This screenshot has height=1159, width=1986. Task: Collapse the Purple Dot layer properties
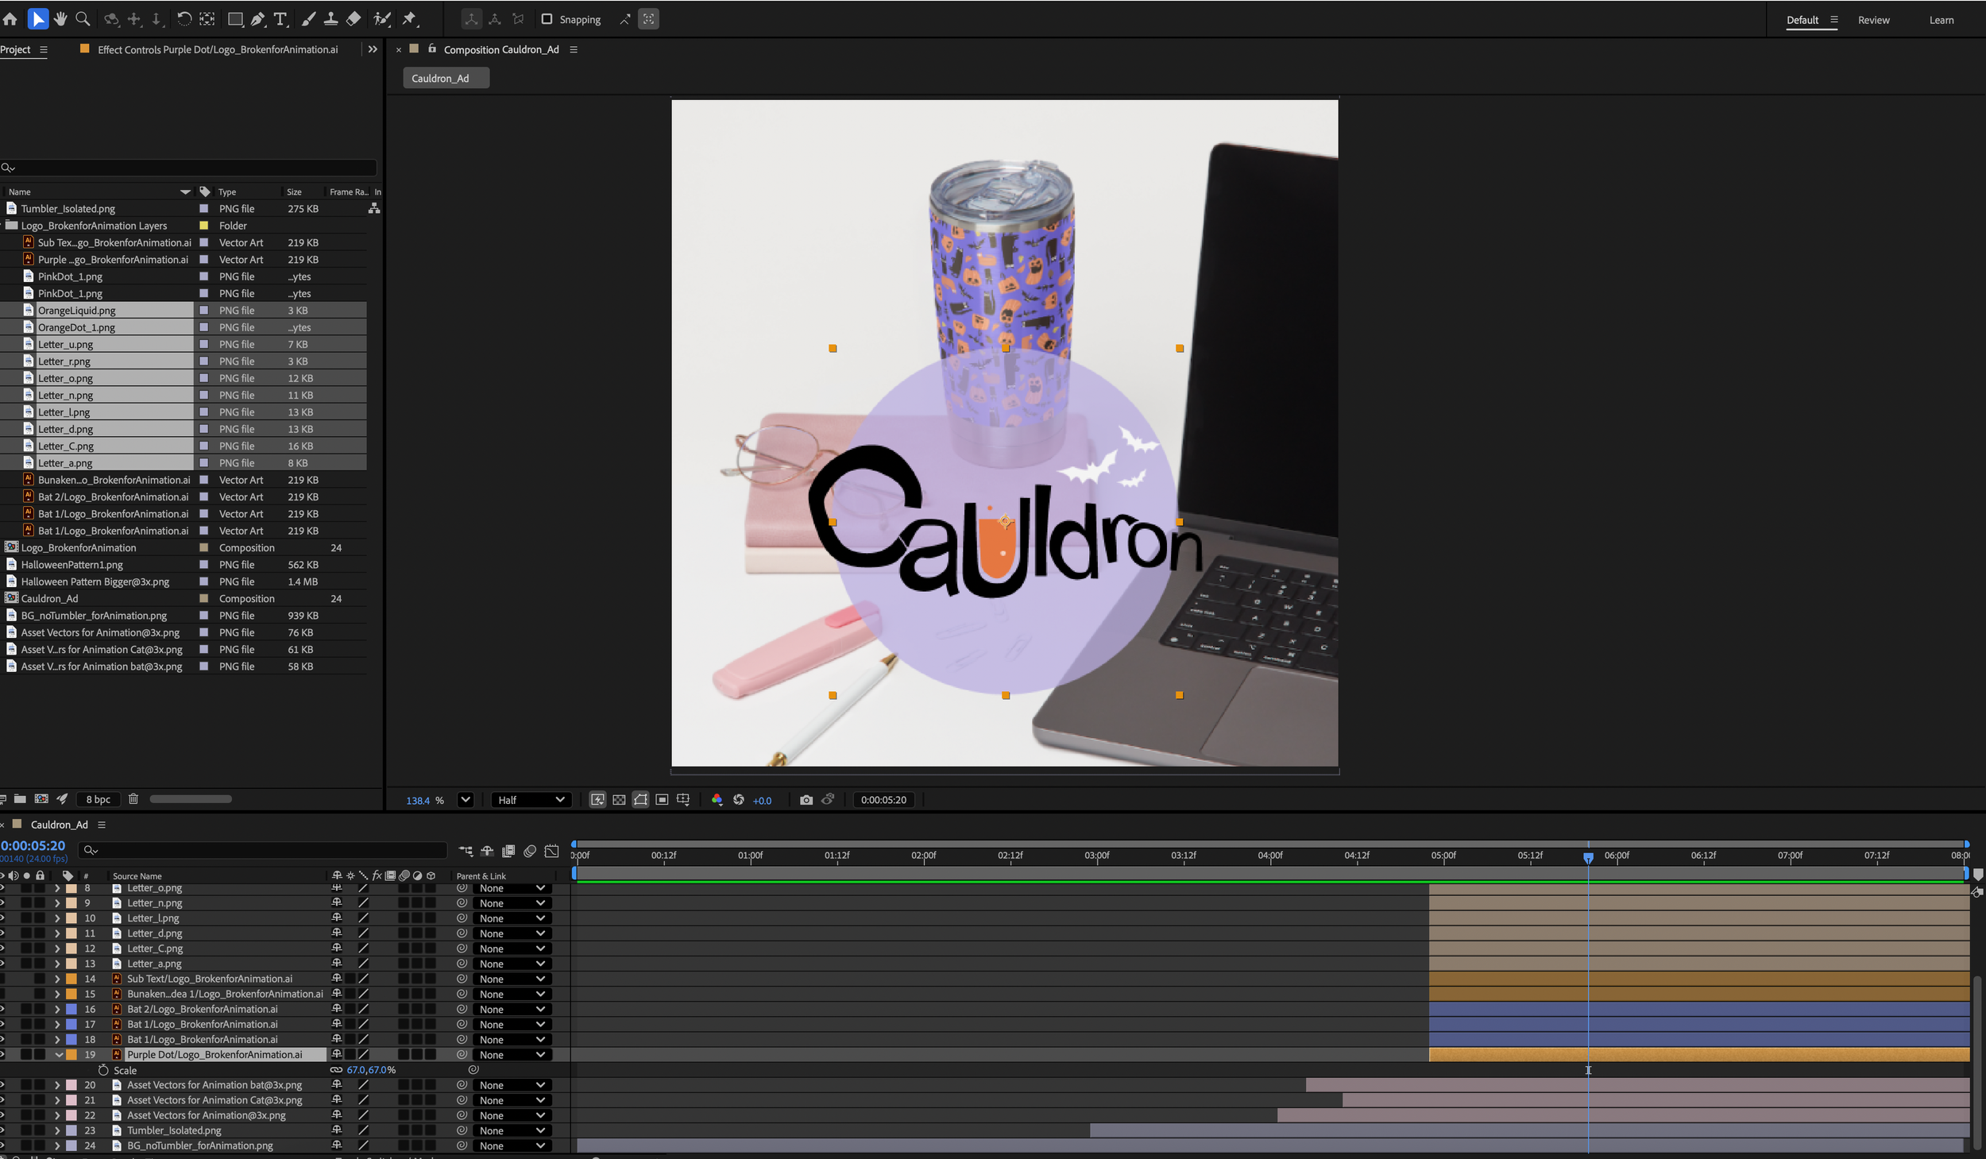(58, 1055)
